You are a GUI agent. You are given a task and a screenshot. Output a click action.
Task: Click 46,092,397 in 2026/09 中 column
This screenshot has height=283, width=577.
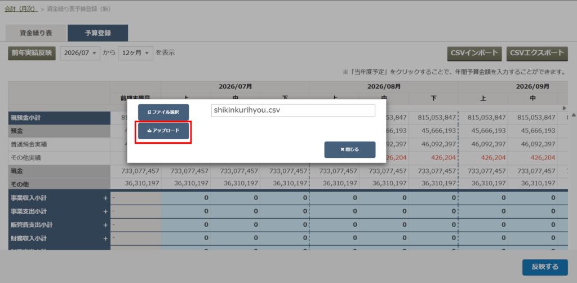[x=532, y=144]
